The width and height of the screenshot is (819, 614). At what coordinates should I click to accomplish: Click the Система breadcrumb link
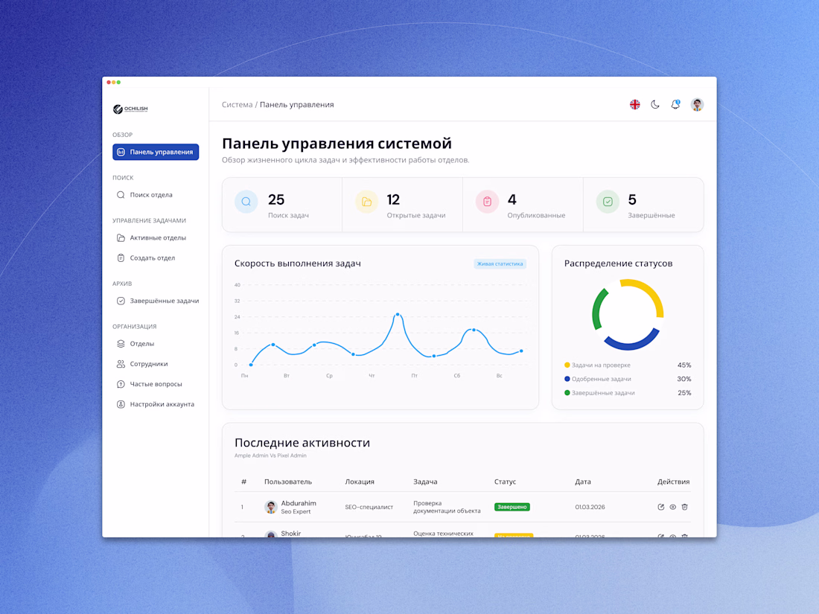click(x=237, y=104)
